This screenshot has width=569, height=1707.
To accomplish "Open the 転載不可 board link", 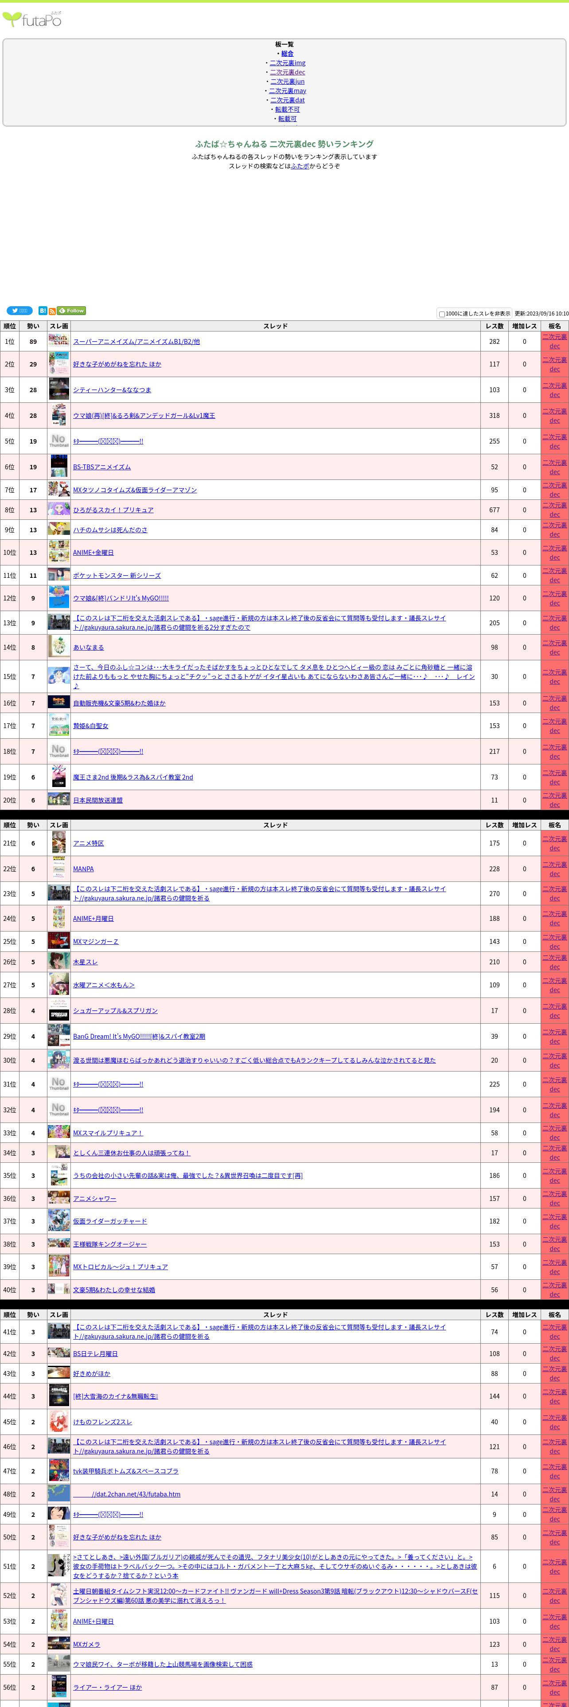I will (x=288, y=109).
